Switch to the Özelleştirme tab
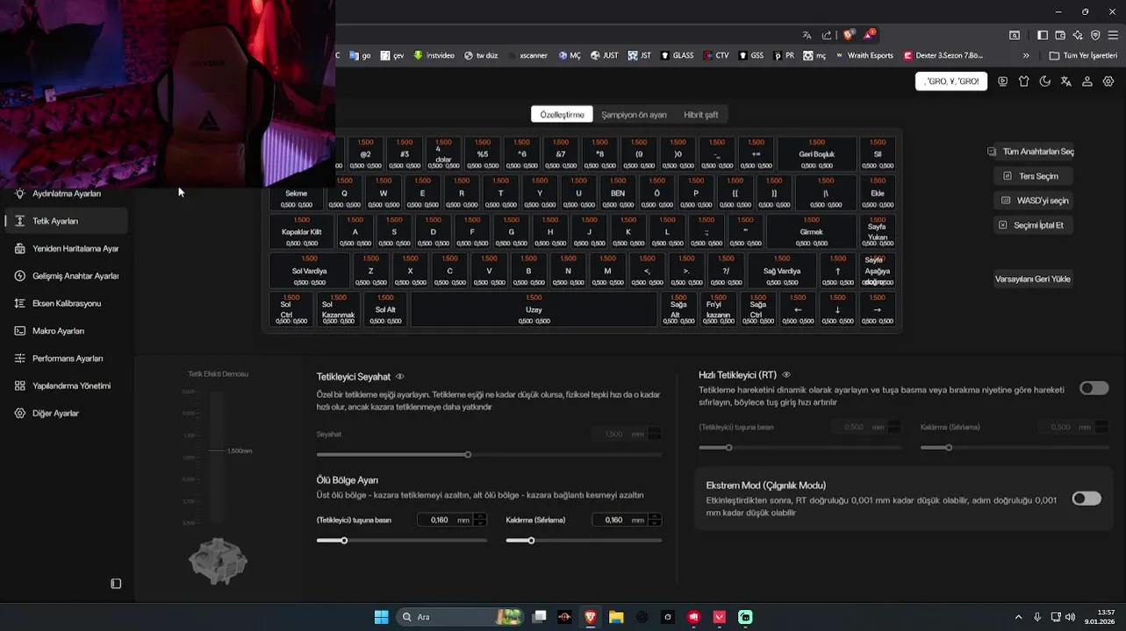This screenshot has height=631, width=1126. coord(562,115)
